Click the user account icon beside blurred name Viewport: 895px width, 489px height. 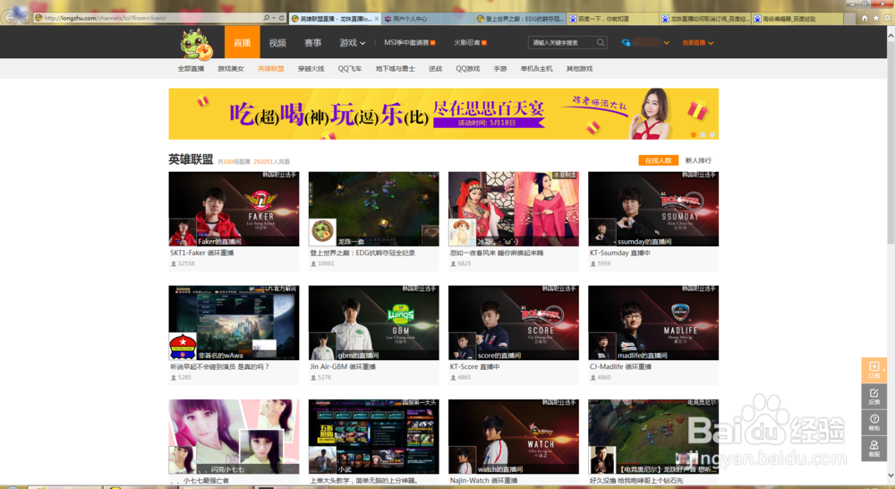click(626, 42)
